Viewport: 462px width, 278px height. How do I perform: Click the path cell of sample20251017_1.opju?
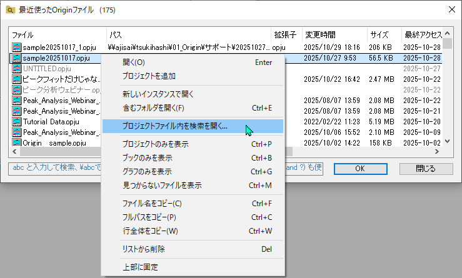click(x=189, y=47)
